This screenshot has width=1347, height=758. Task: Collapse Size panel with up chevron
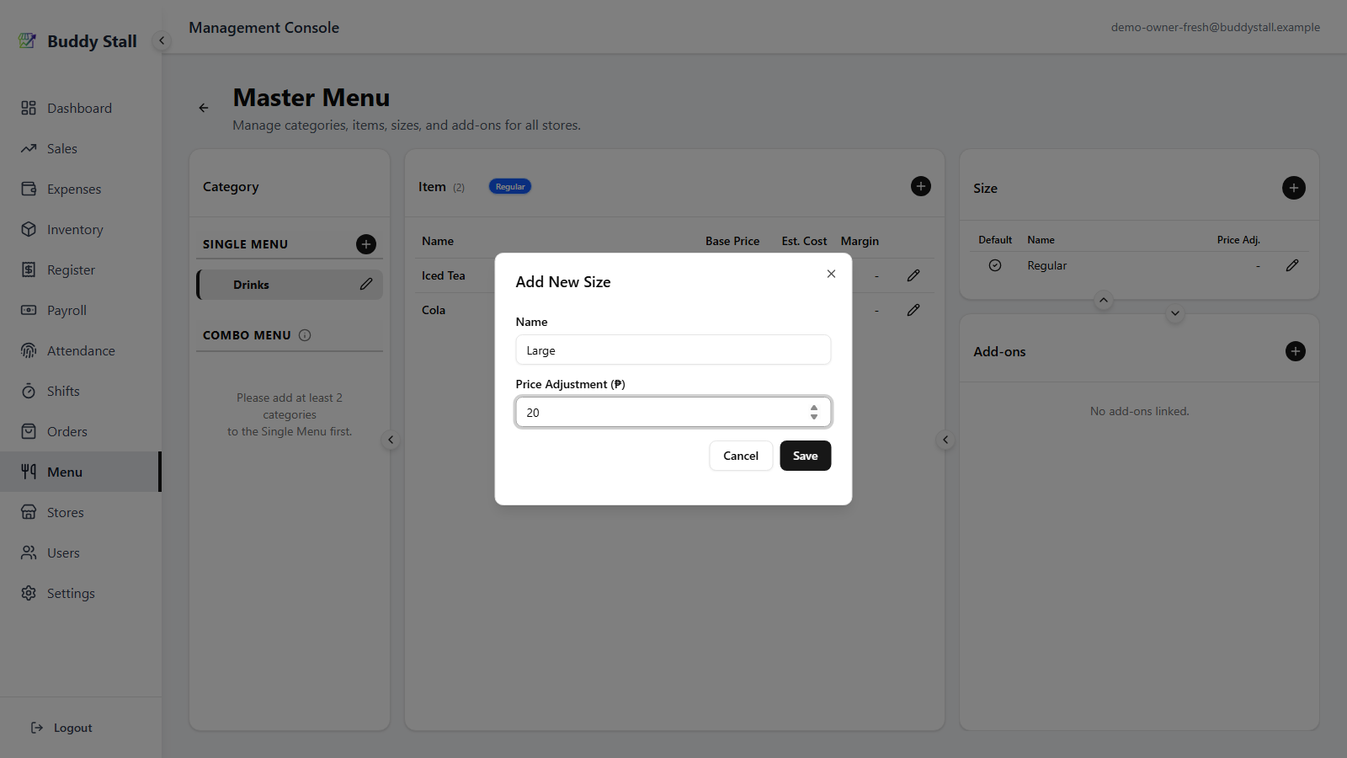(x=1104, y=300)
